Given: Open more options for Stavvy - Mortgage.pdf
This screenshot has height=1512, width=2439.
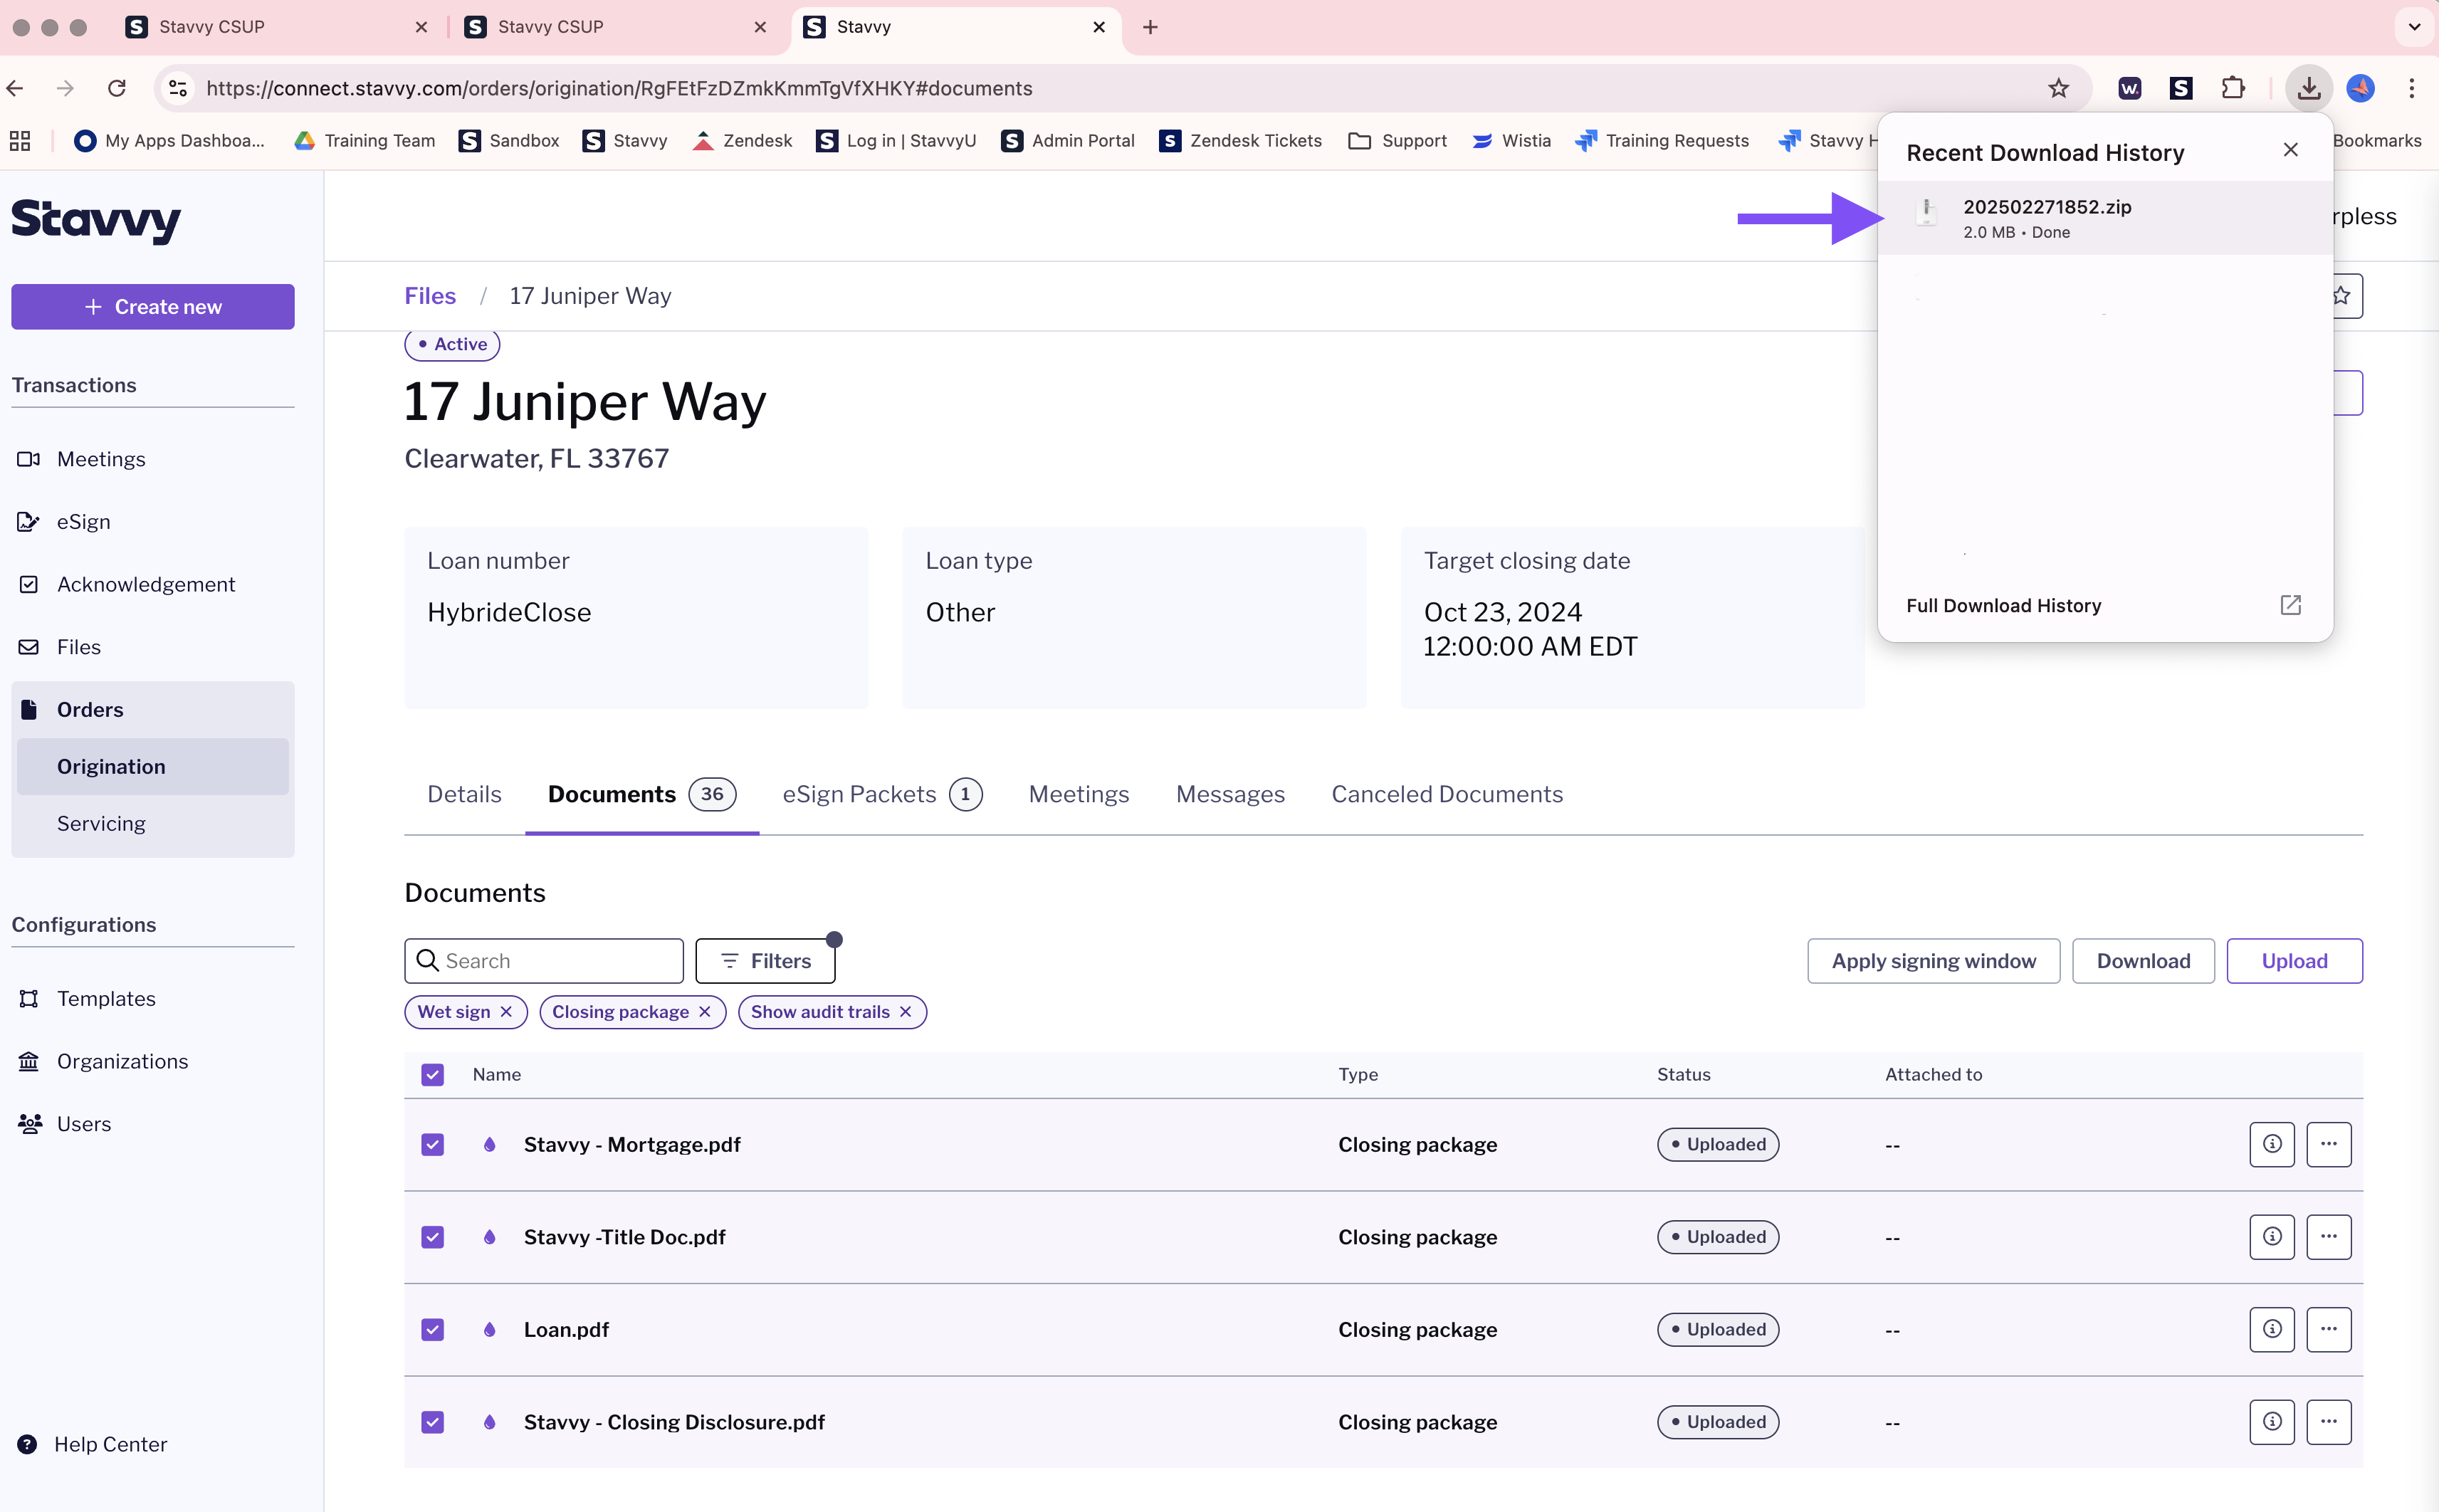Looking at the screenshot, I should [2329, 1144].
